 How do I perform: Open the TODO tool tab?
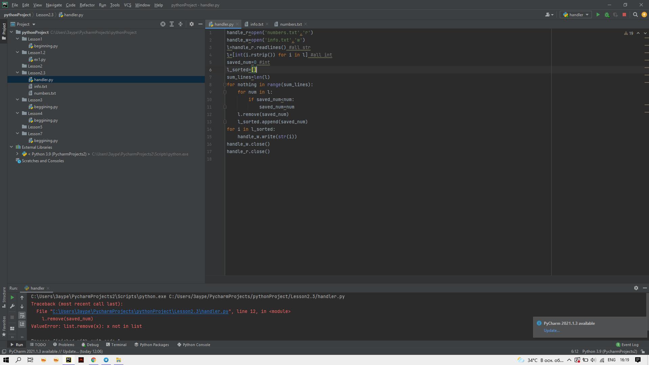[38, 345]
